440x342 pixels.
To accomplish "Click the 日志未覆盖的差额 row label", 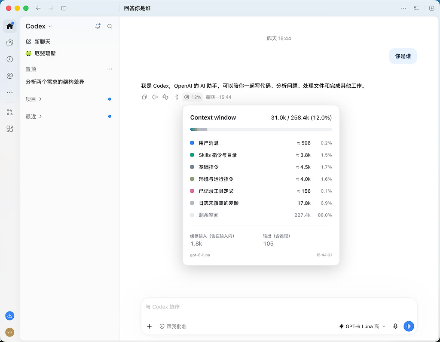I will 219,203.
